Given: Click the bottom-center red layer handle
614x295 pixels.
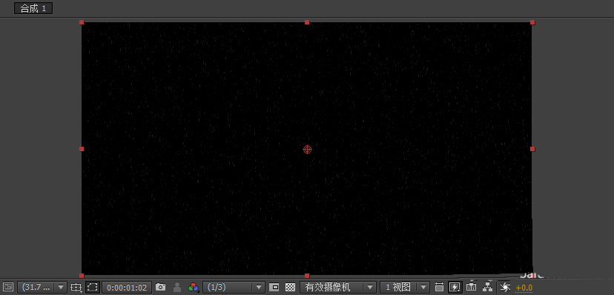Looking at the screenshot, I should pos(307,276).
